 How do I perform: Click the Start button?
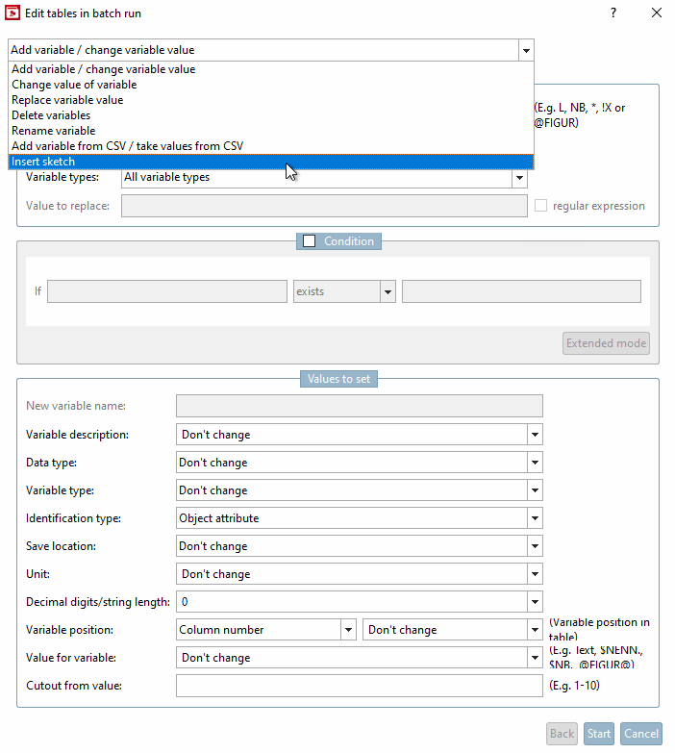point(599,734)
